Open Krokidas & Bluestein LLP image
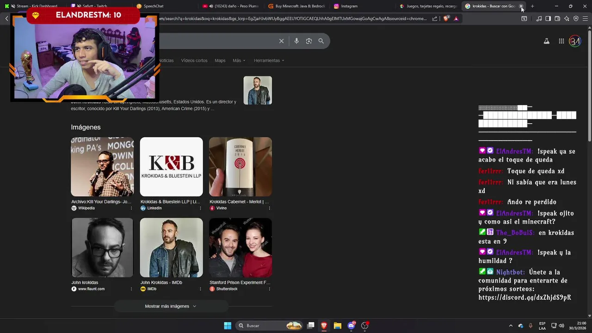This screenshot has width=592, height=333. (171, 167)
